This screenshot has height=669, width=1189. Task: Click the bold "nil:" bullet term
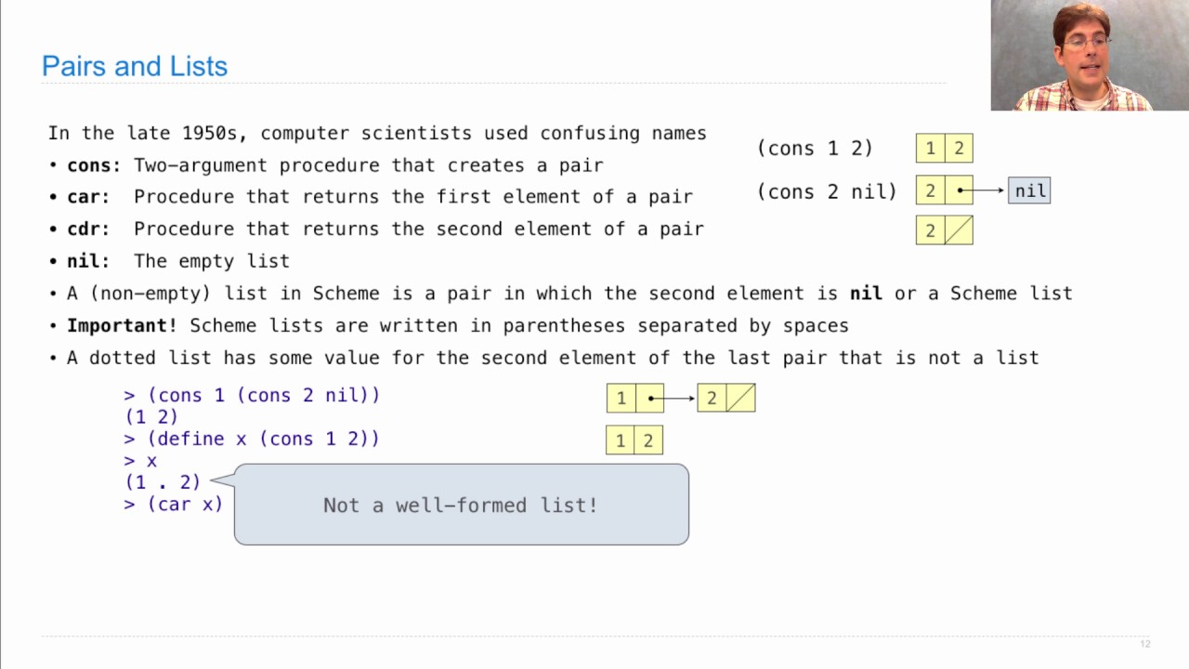pyautogui.click(x=88, y=261)
